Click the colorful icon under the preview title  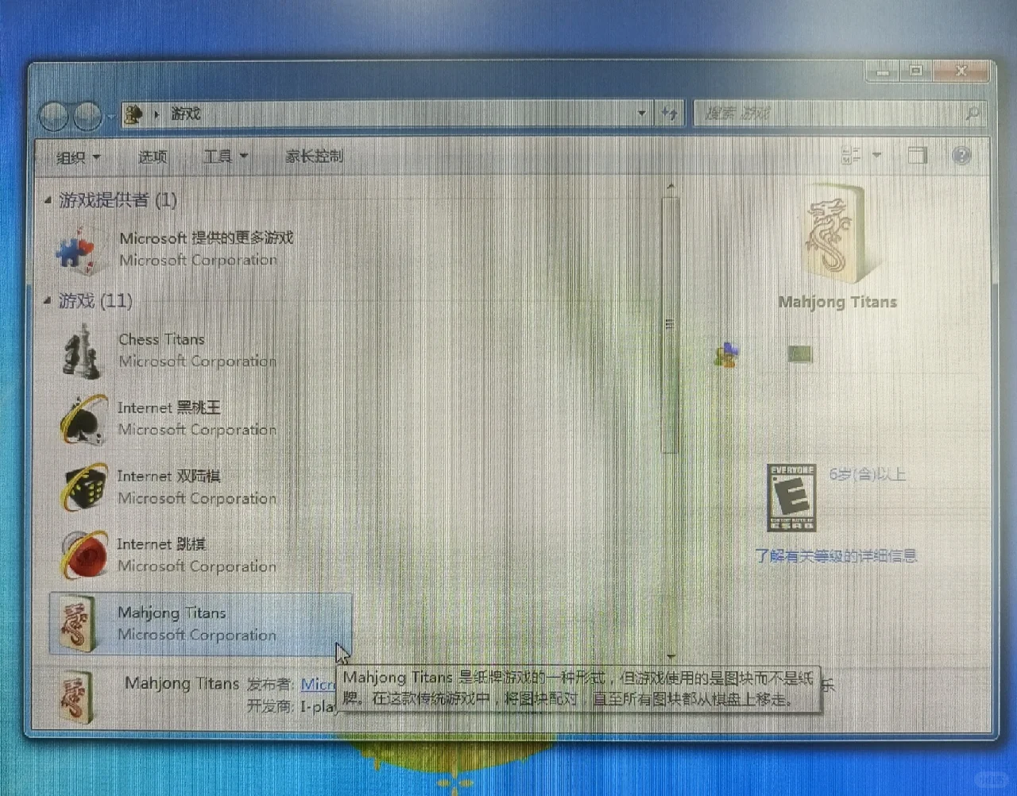click(726, 354)
